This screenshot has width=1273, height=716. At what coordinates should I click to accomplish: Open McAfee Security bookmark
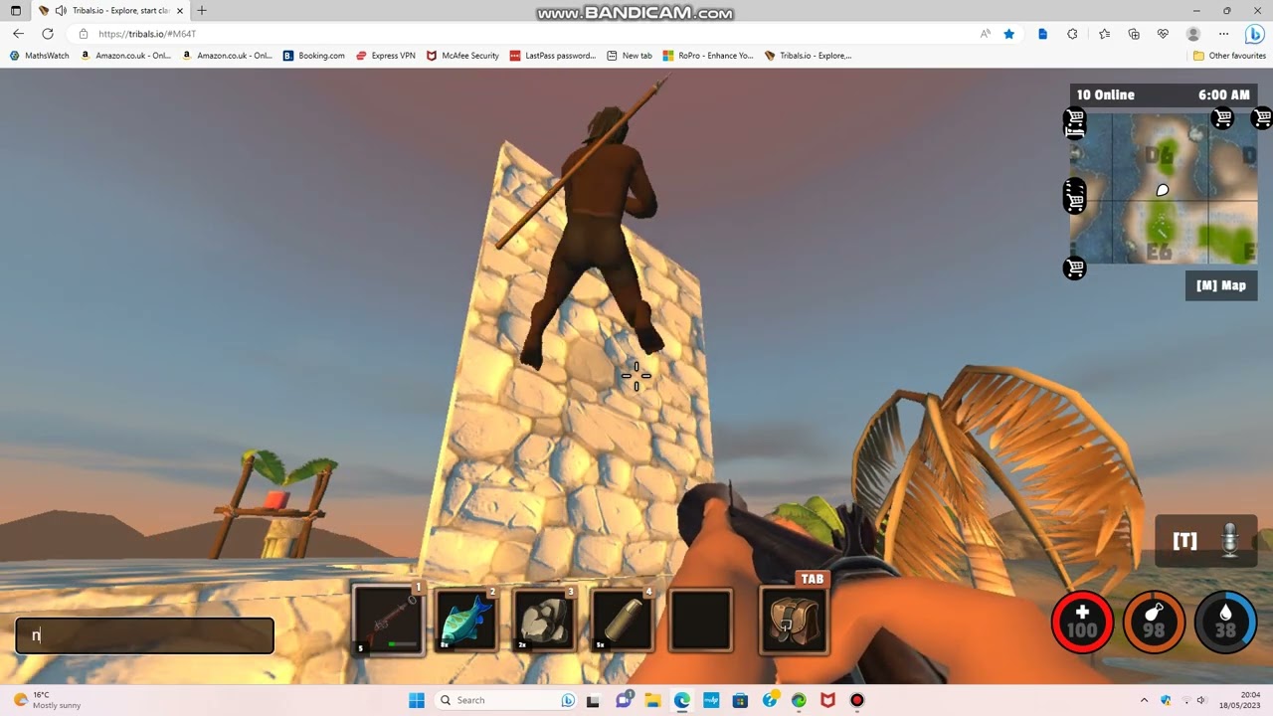tap(463, 56)
